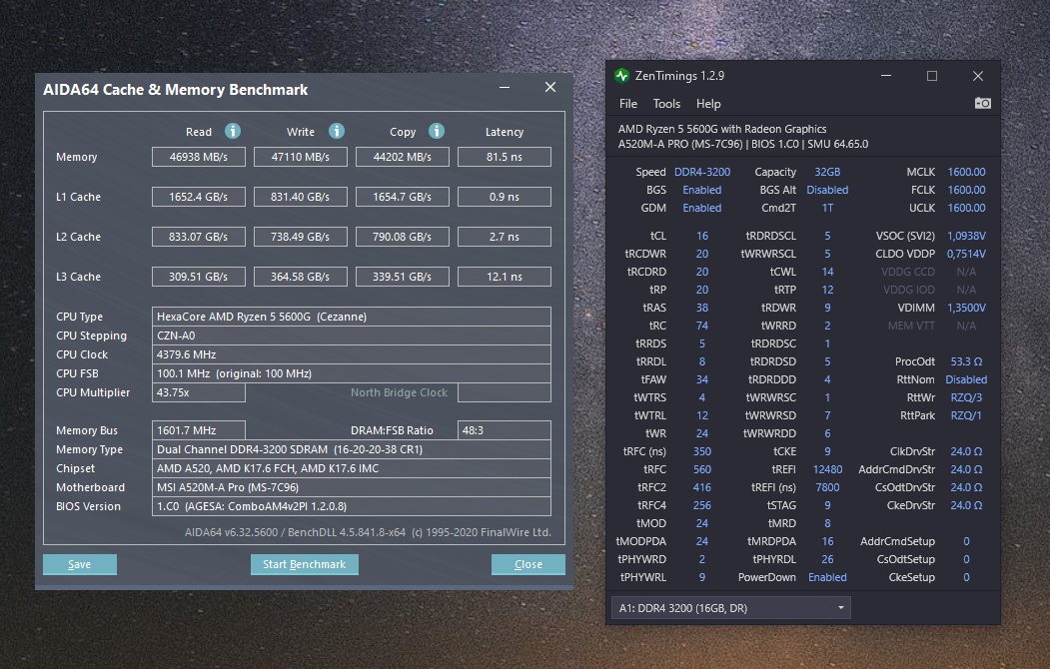Open the Tools menu in ZenTimings

click(x=666, y=104)
